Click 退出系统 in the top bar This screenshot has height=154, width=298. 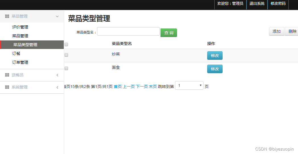[257, 3]
